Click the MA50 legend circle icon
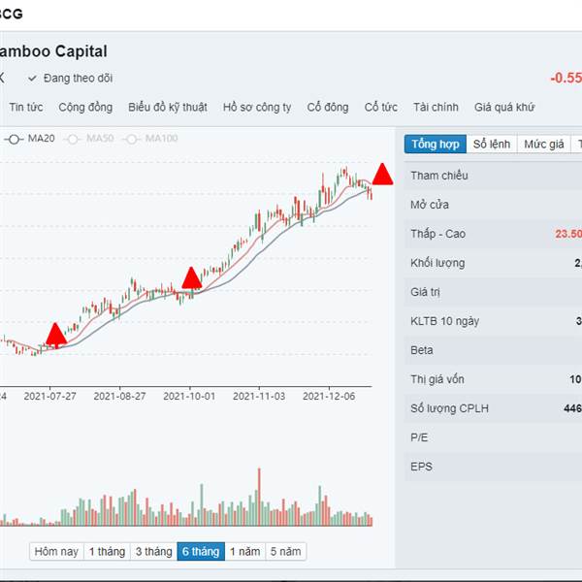Image resolution: width=582 pixels, height=582 pixels. click(x=73, y=140)
